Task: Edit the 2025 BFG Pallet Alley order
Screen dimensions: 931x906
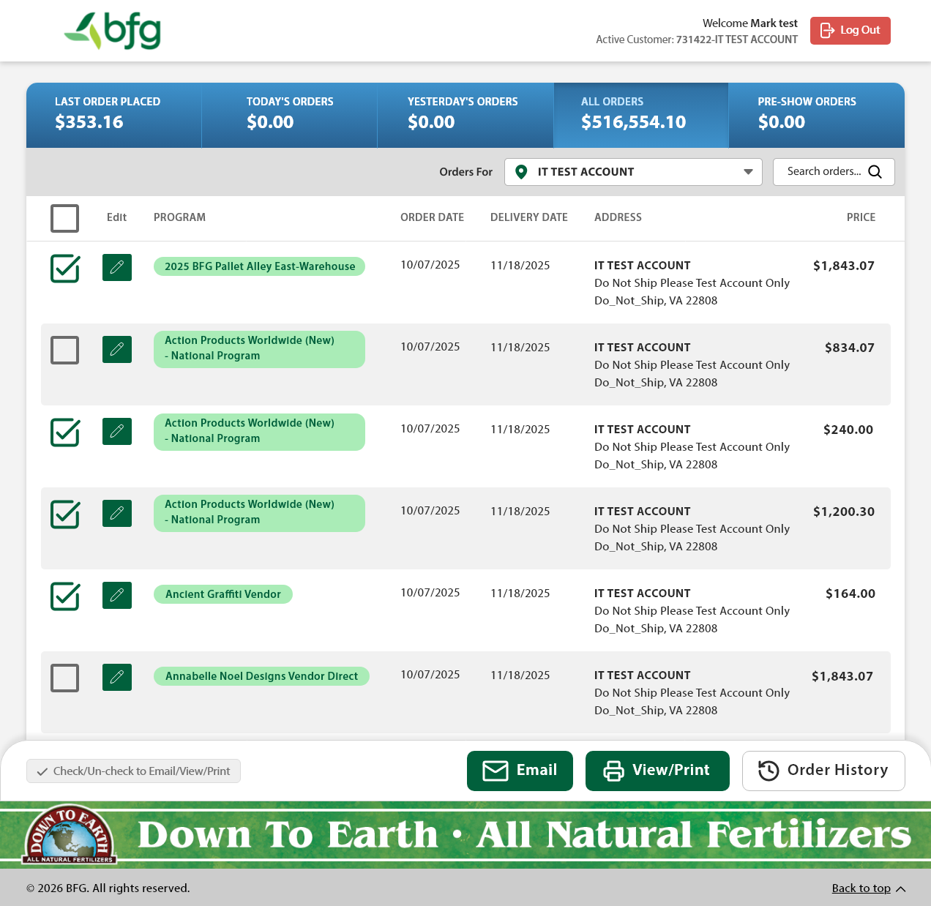Action: tap(117, 267)
